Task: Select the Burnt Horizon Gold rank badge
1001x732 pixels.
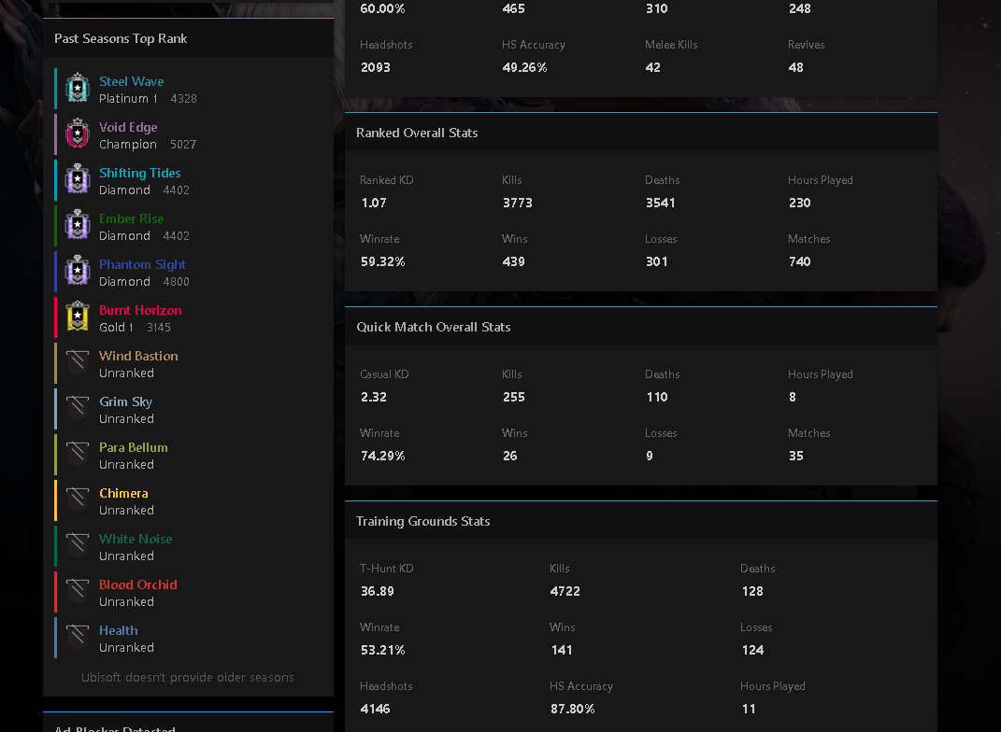Action: 78,317
